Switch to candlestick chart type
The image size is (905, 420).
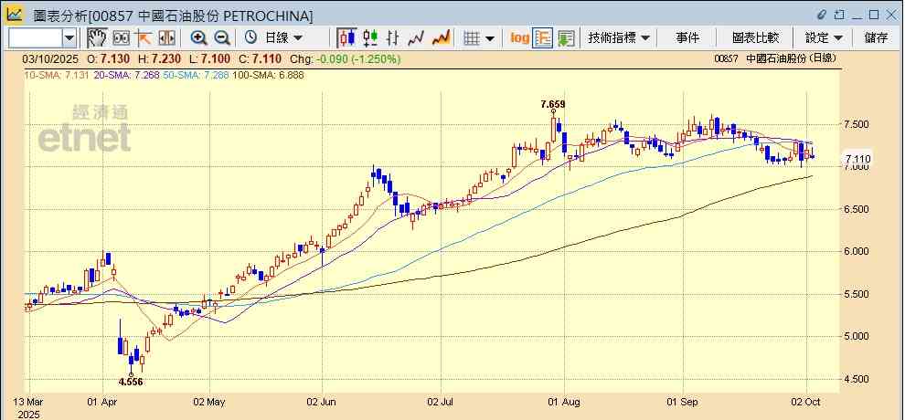[x=346, y=37]
